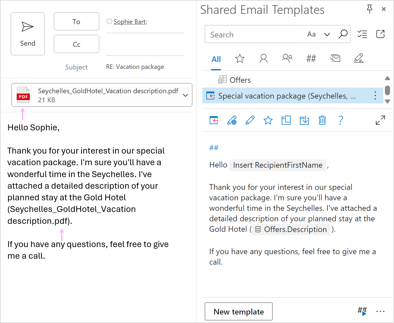Click the Hello Sophie greeting line
Screen dimensions: 394x323
pos(33,127)
